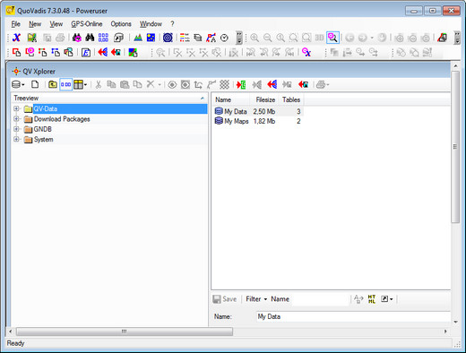Sort list by Filesize column header
Viewport: 466px width, 353px height.
[264, 99]
